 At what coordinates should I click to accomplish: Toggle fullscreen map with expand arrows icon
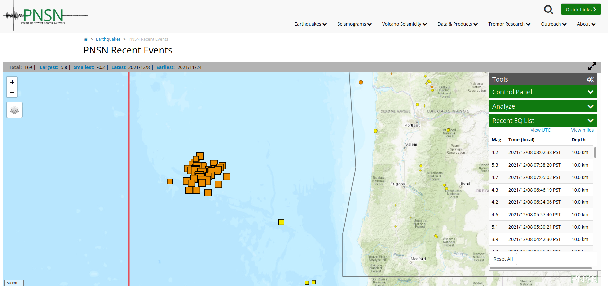coord(592,67)
